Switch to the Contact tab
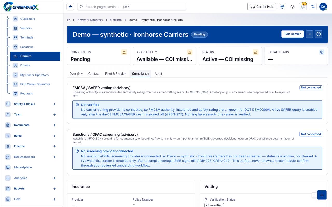Image resolution: width=332 pixels, height=207 pixels. 94,74
